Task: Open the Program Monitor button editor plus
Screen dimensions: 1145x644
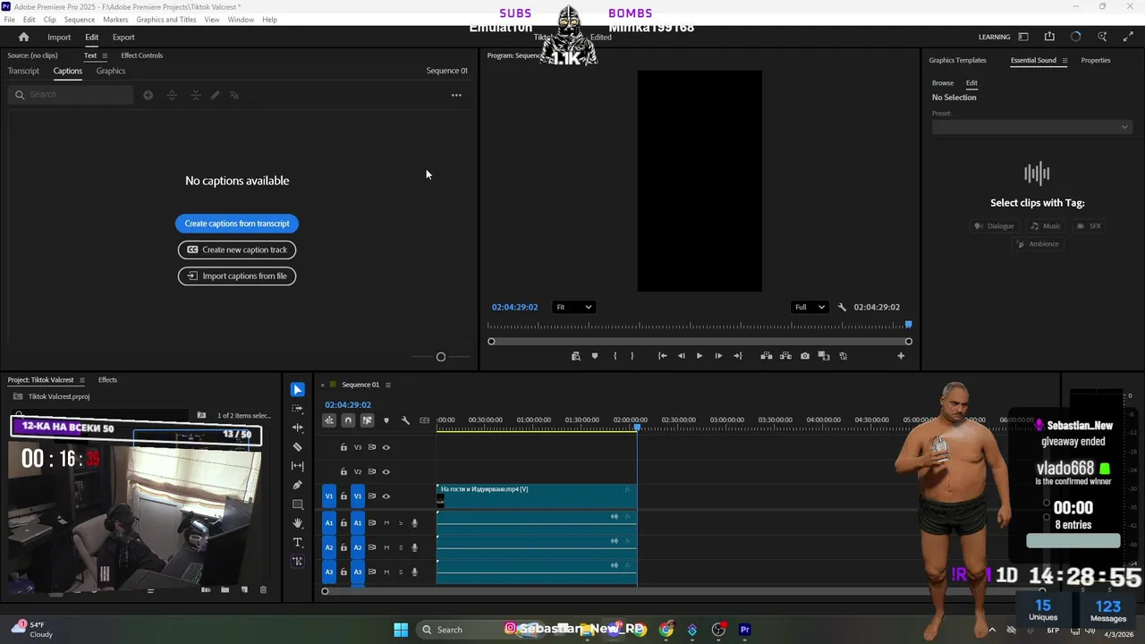Action: (901, 356)
